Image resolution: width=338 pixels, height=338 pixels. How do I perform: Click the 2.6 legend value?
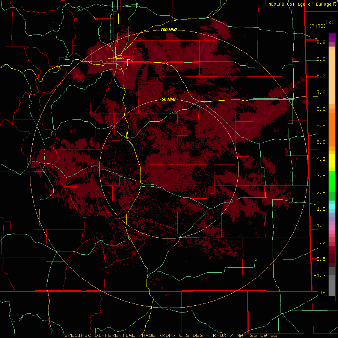click(321, 193)
